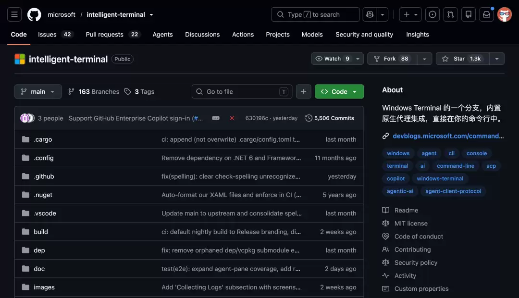
Task: Open the issues shortcut icon in header
Action: point(432,14)
